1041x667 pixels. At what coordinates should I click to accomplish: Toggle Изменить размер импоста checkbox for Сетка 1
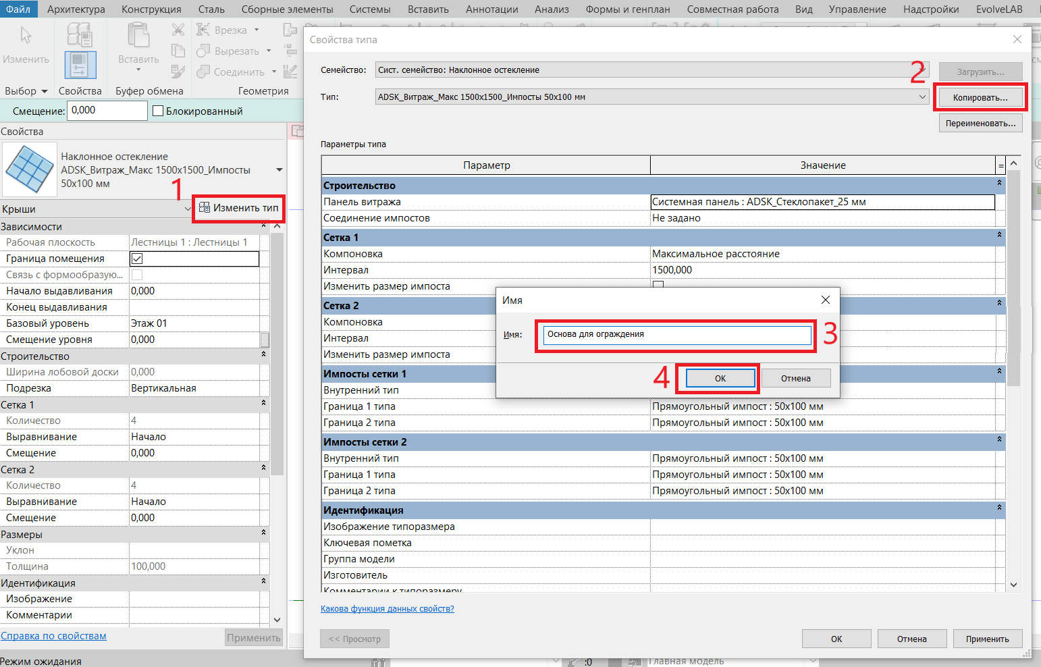click(658, 286)
